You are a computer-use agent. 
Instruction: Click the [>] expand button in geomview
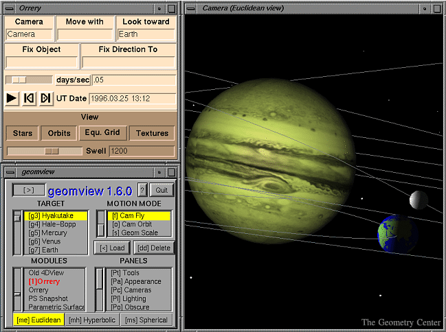tap(28, 190)
